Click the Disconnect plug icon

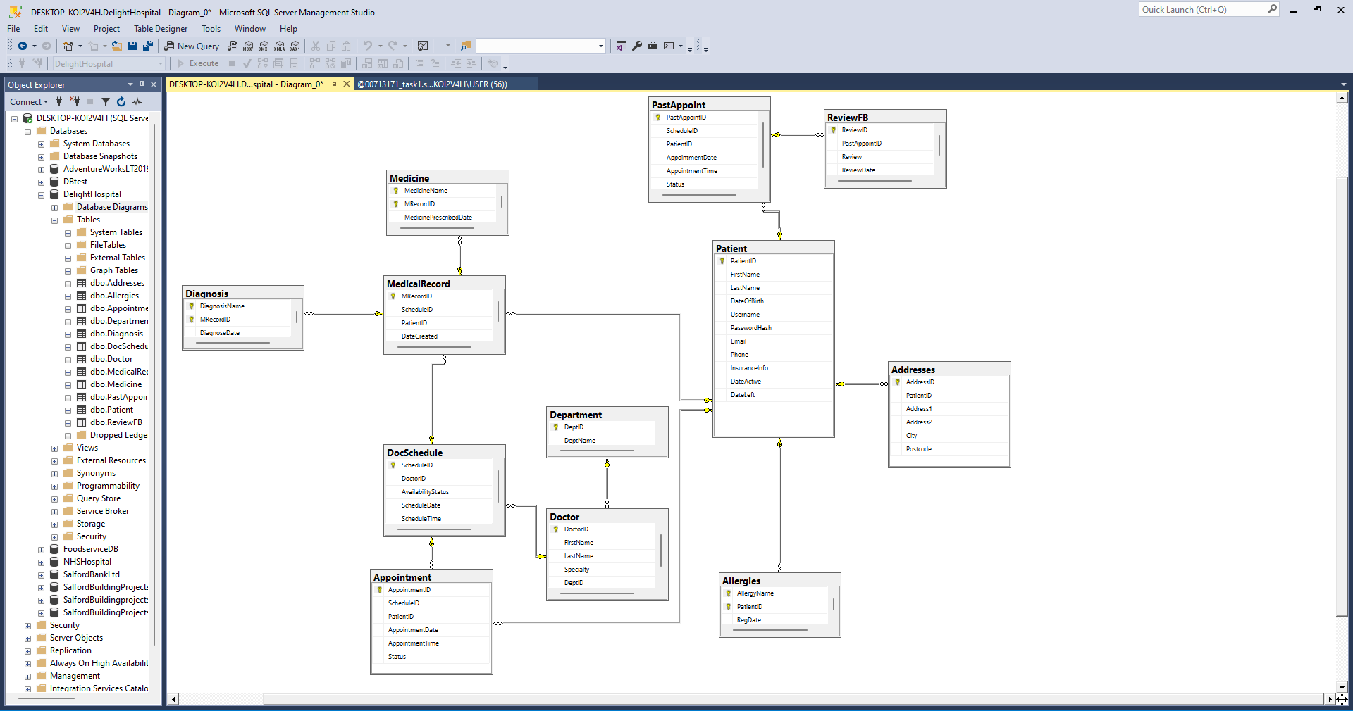coord(75,101)
